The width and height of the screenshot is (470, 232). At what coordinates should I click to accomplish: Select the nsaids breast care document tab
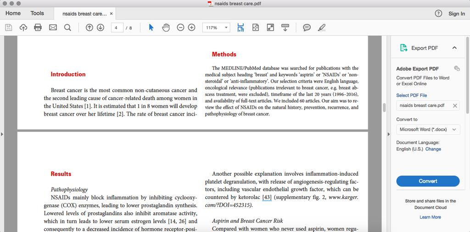[84, 14]
